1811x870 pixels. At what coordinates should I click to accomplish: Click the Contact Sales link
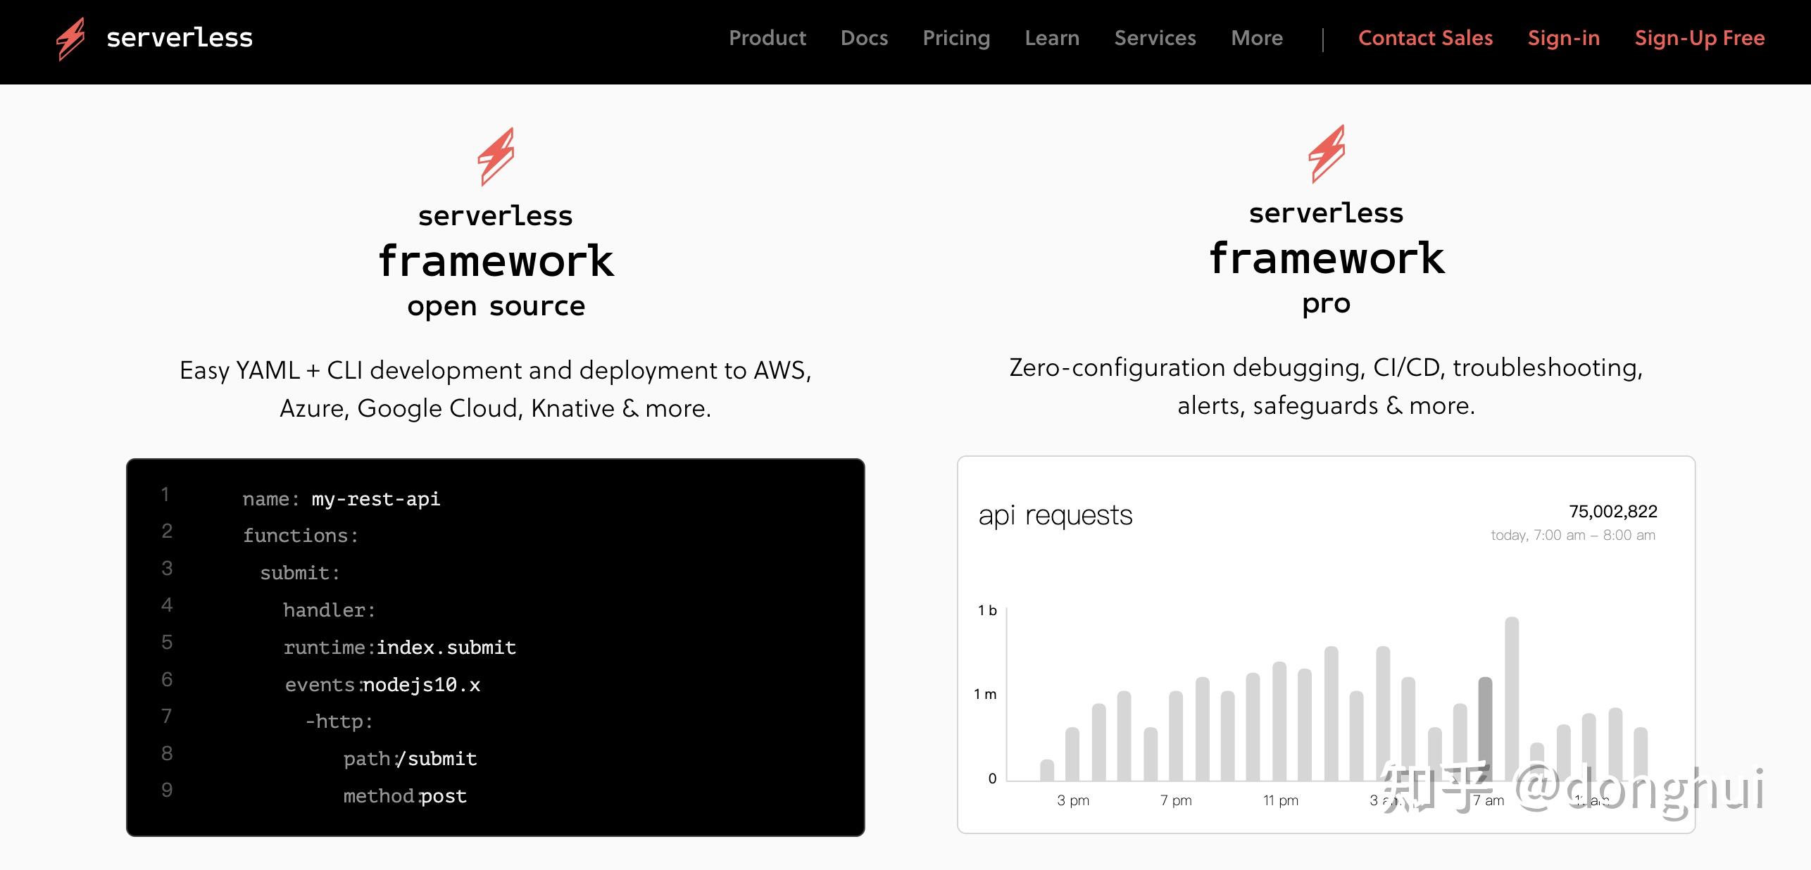[x=1425, y=38]
